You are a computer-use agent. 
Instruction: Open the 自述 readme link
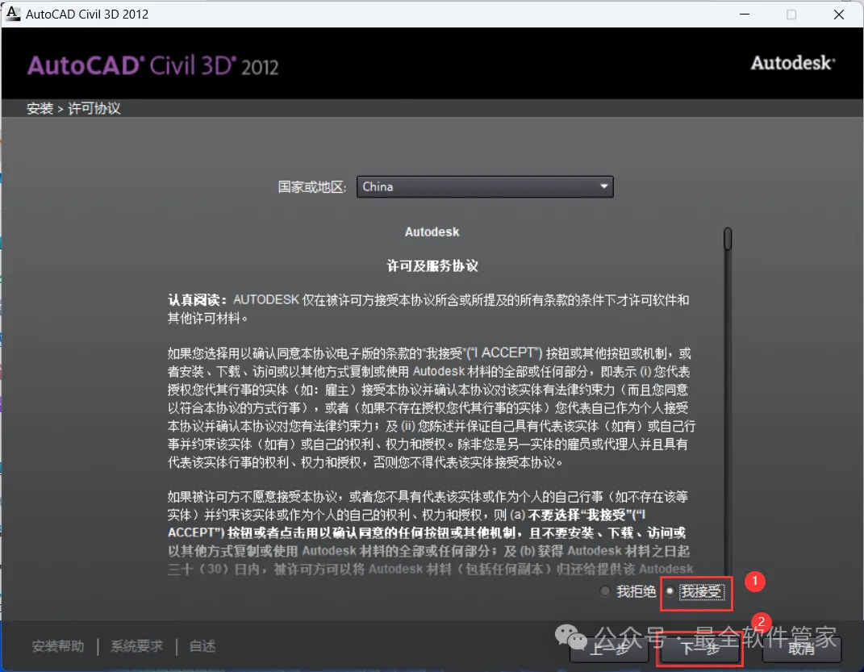click(x=202, y=645)
